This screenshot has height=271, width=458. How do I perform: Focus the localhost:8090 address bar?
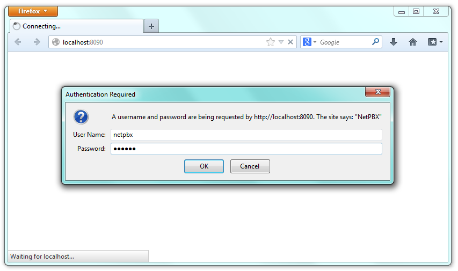pos(161,42)
